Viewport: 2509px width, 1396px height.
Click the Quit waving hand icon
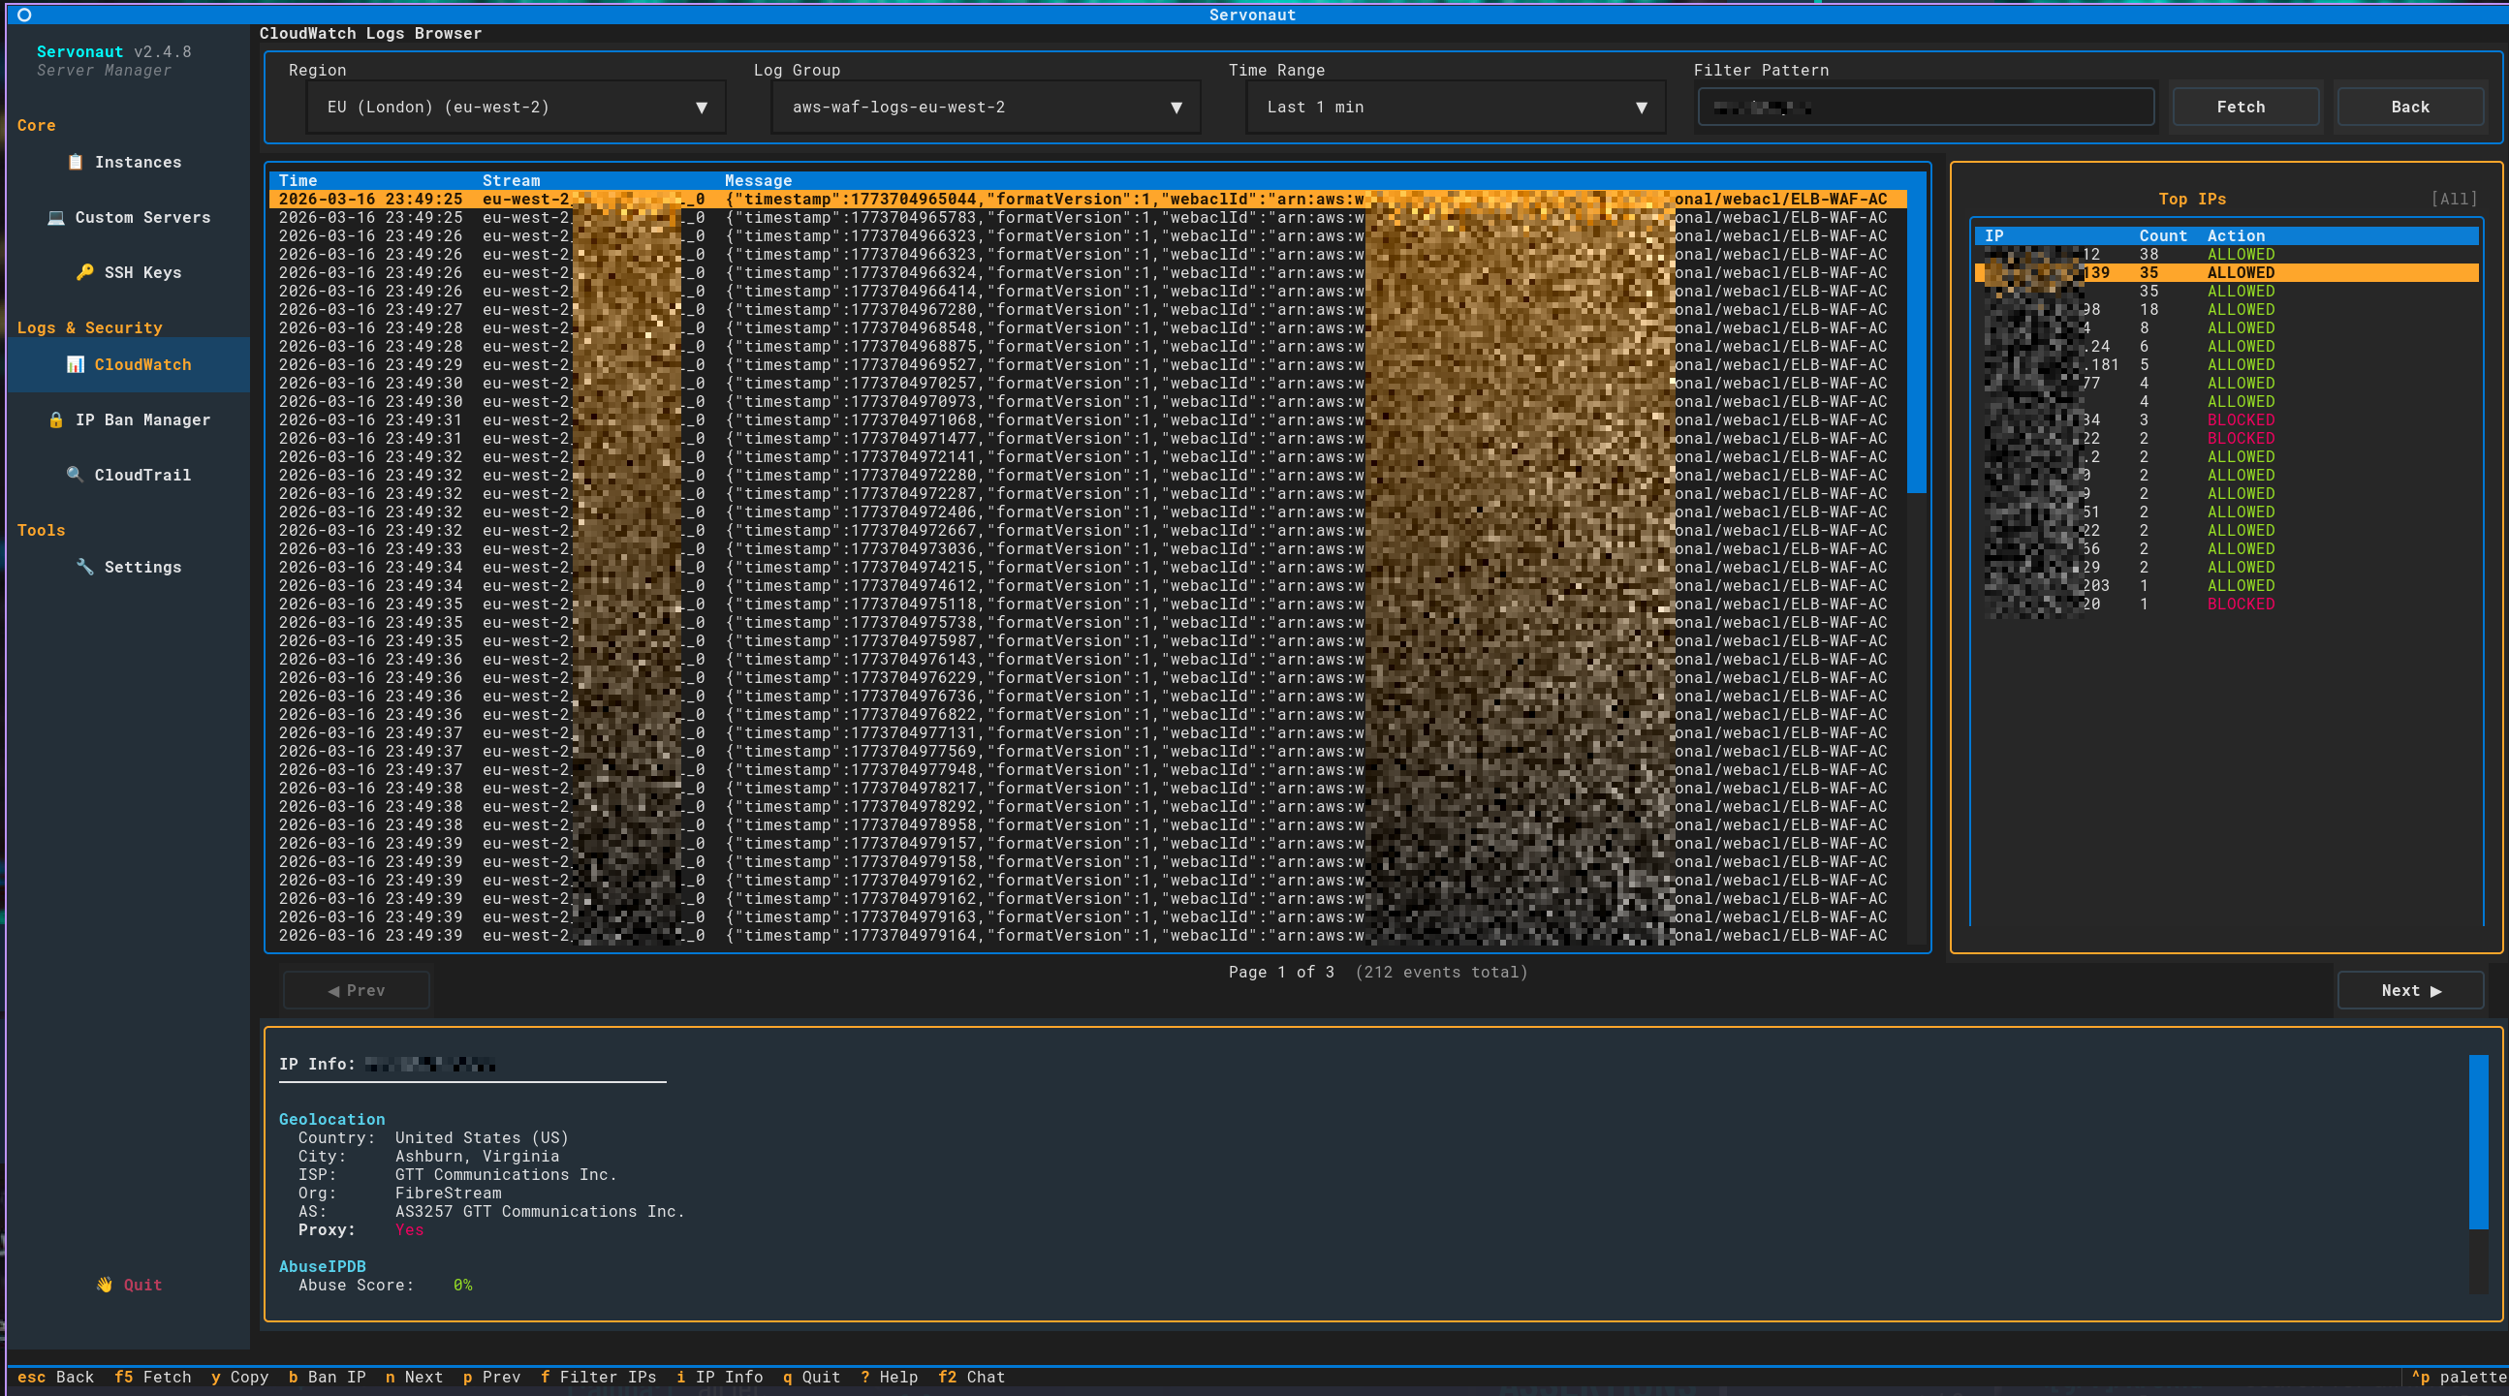click(105, 1285)
